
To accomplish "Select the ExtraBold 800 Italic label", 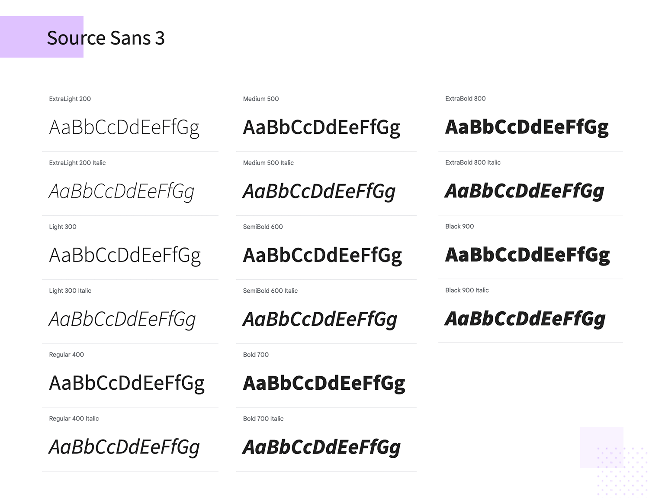I will pos(472,162).
